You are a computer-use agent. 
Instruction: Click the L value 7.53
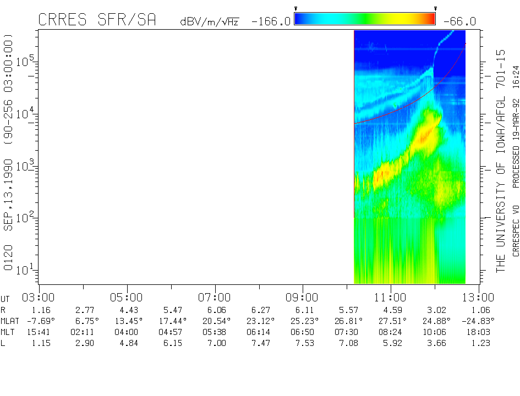(x=303, y=343)
